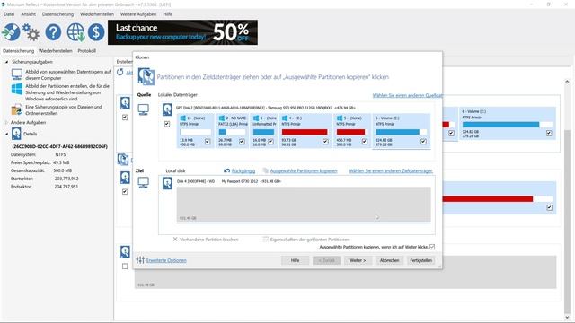
Task: Click the disk icon next to Details
Action: pyautogui.click(x=16, y=134)
